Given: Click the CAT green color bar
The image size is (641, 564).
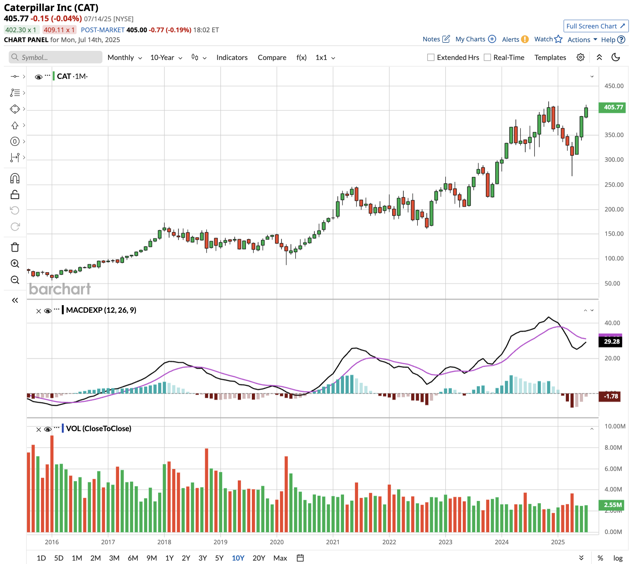Looking at the screenshot, I should 53,76.
